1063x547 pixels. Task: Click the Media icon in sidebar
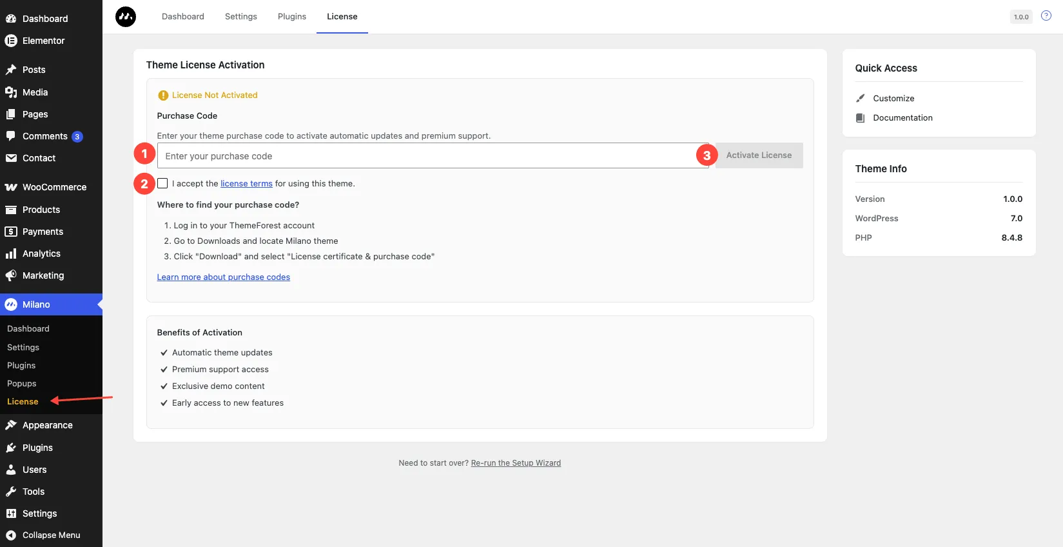pyautogui.click(x=11, y=92)
